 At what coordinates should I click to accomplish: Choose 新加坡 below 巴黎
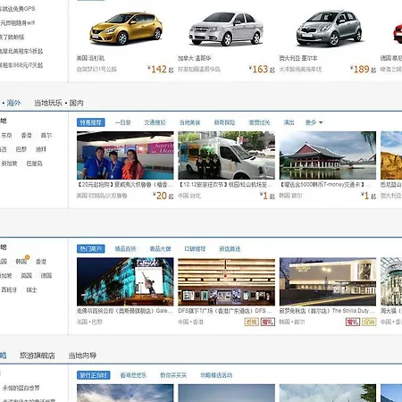[x=9, y=163]
